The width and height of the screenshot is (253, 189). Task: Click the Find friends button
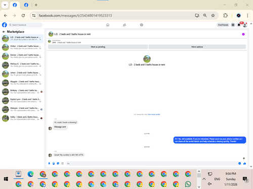pyautogui.click(x=223, y=25)
